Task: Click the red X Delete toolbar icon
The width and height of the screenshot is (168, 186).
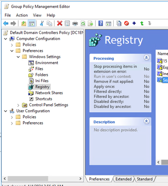Action: (59, 23)
